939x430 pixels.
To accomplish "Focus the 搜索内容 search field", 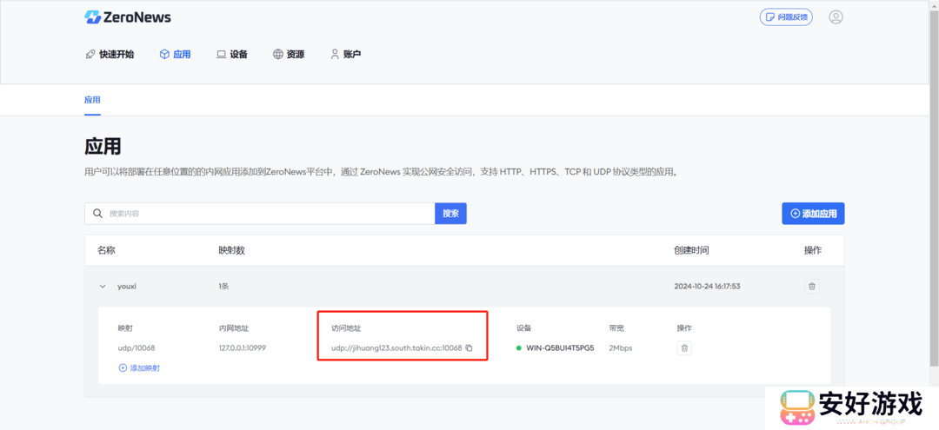I will tap(265, 214).
